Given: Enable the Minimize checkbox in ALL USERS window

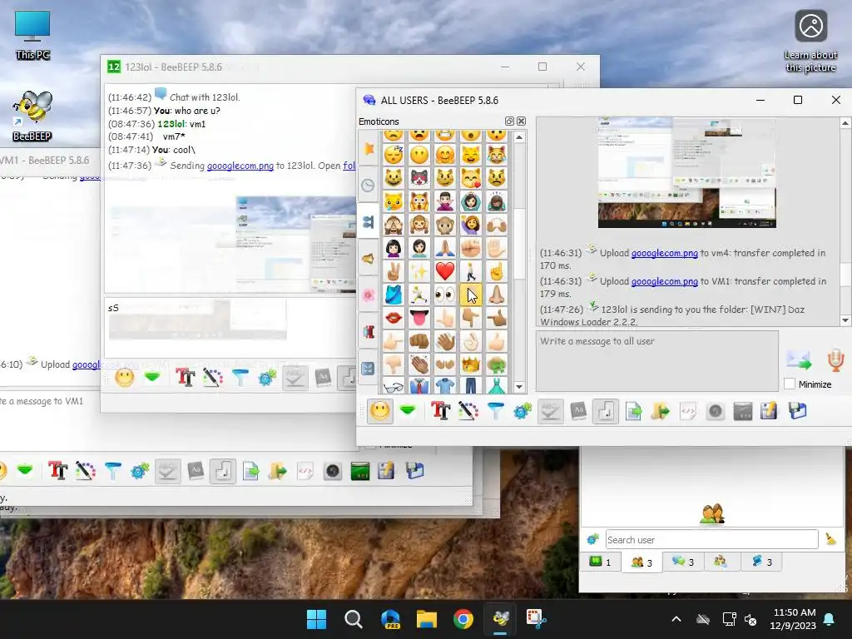Looking at the screenshot, I should tap(790, 384).
